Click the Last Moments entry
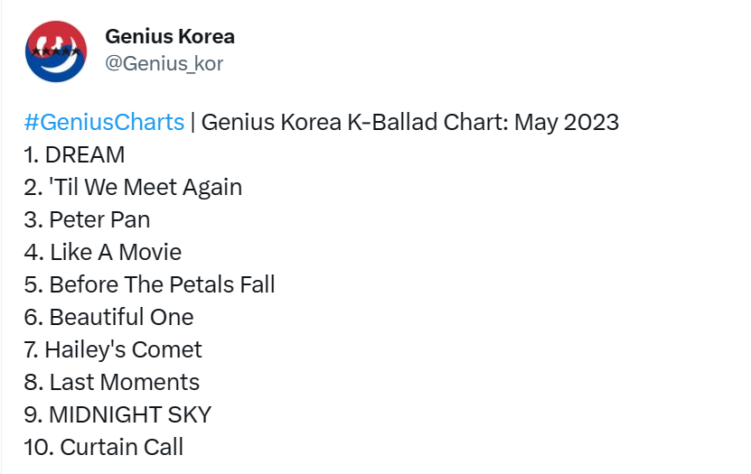This screenshot has width=751, height=474. tap(111, 382)
